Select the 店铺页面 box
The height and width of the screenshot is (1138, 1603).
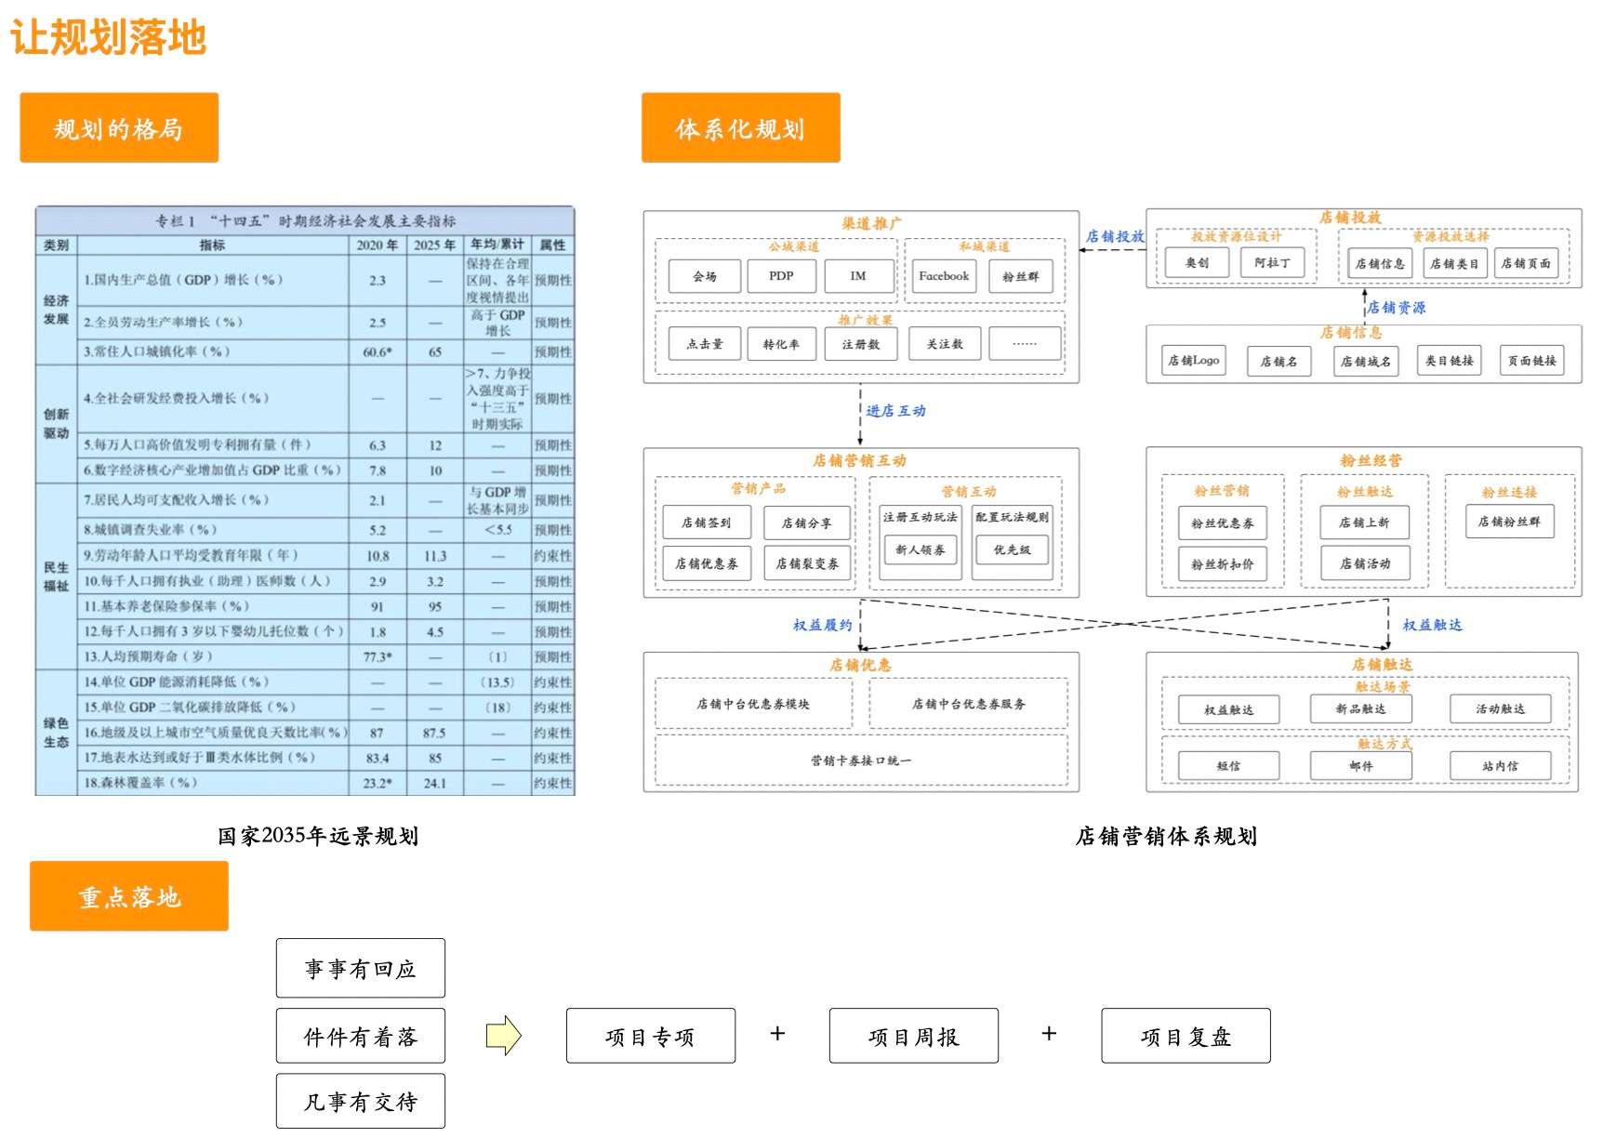pyautogui.click(x=1527, y=263)
